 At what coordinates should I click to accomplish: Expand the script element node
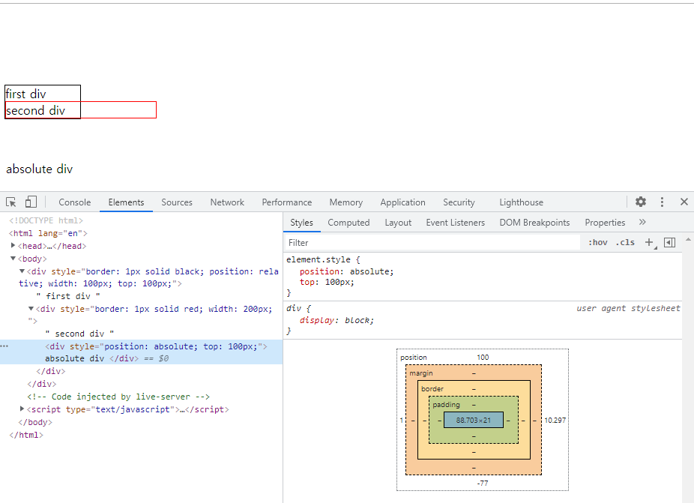click(x=22, y=409)
